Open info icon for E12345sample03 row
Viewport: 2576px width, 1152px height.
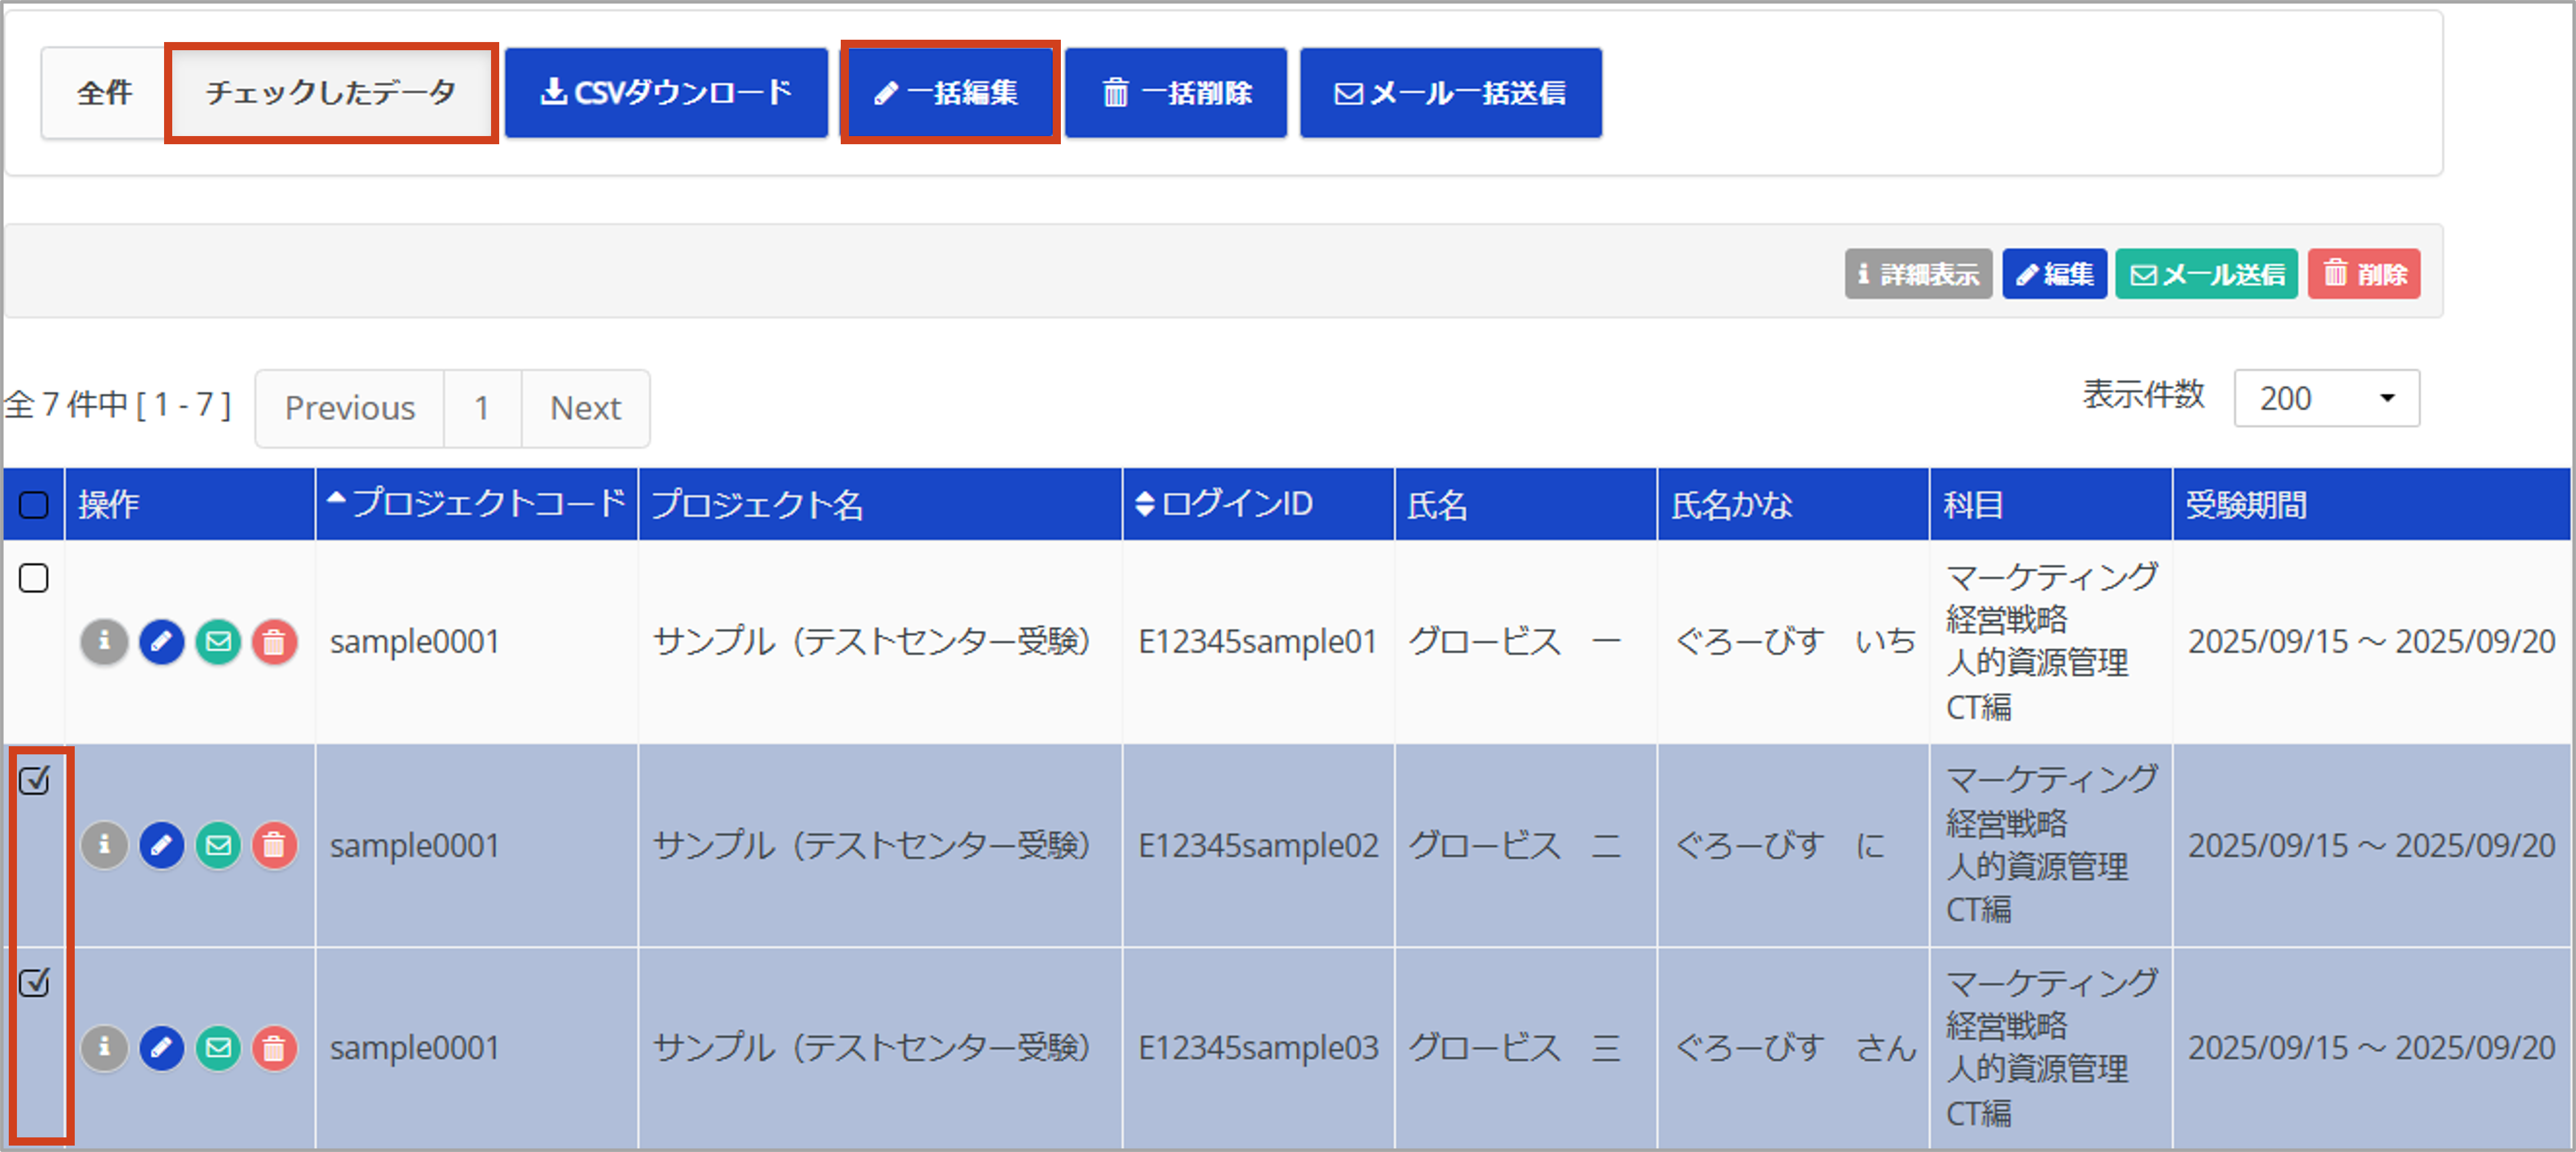pos(104,1048)
